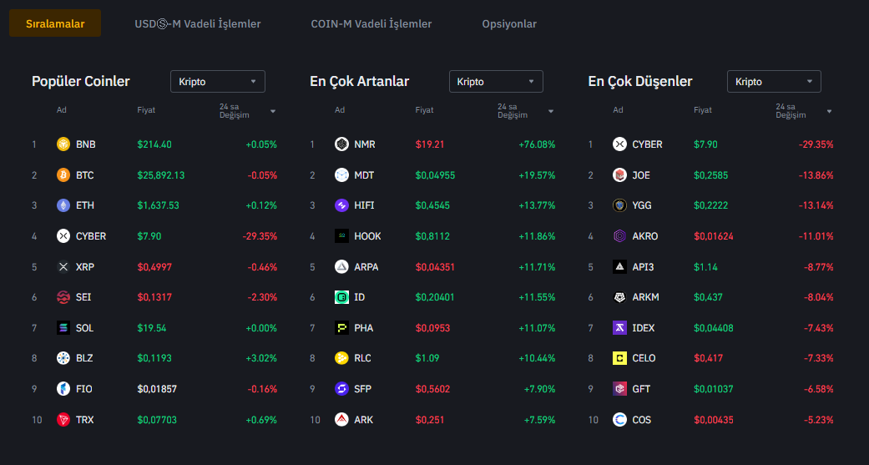
Task: Click the JOE coin icon
Action: 619,175
